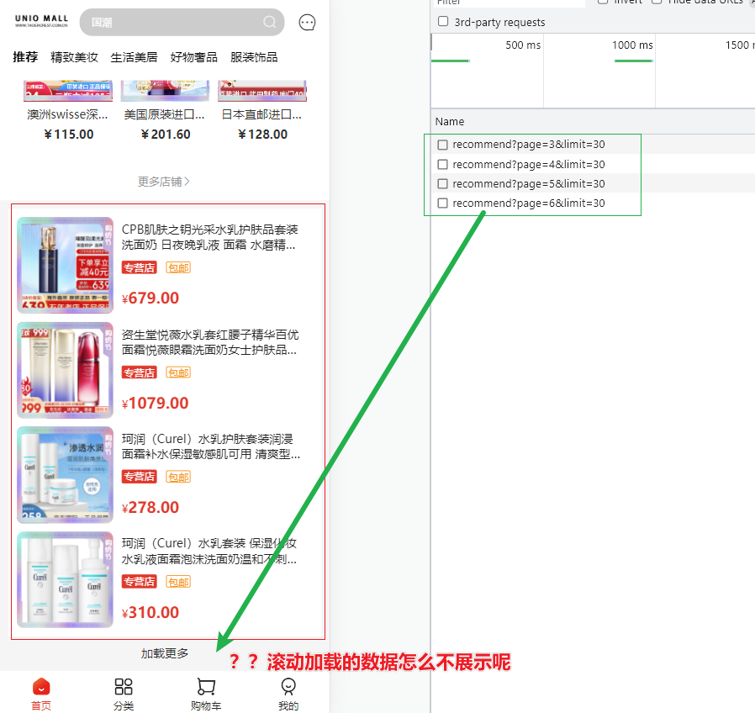Switch to the 推荐 tab
The width and height of the screenshot is (755, 713).
coord(25,57)
